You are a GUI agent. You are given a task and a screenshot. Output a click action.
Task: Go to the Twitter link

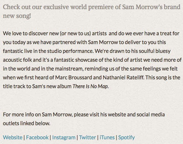pos(88,137)
